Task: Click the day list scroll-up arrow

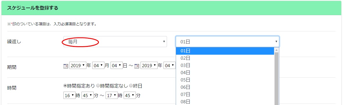Action: pos(276,50)
